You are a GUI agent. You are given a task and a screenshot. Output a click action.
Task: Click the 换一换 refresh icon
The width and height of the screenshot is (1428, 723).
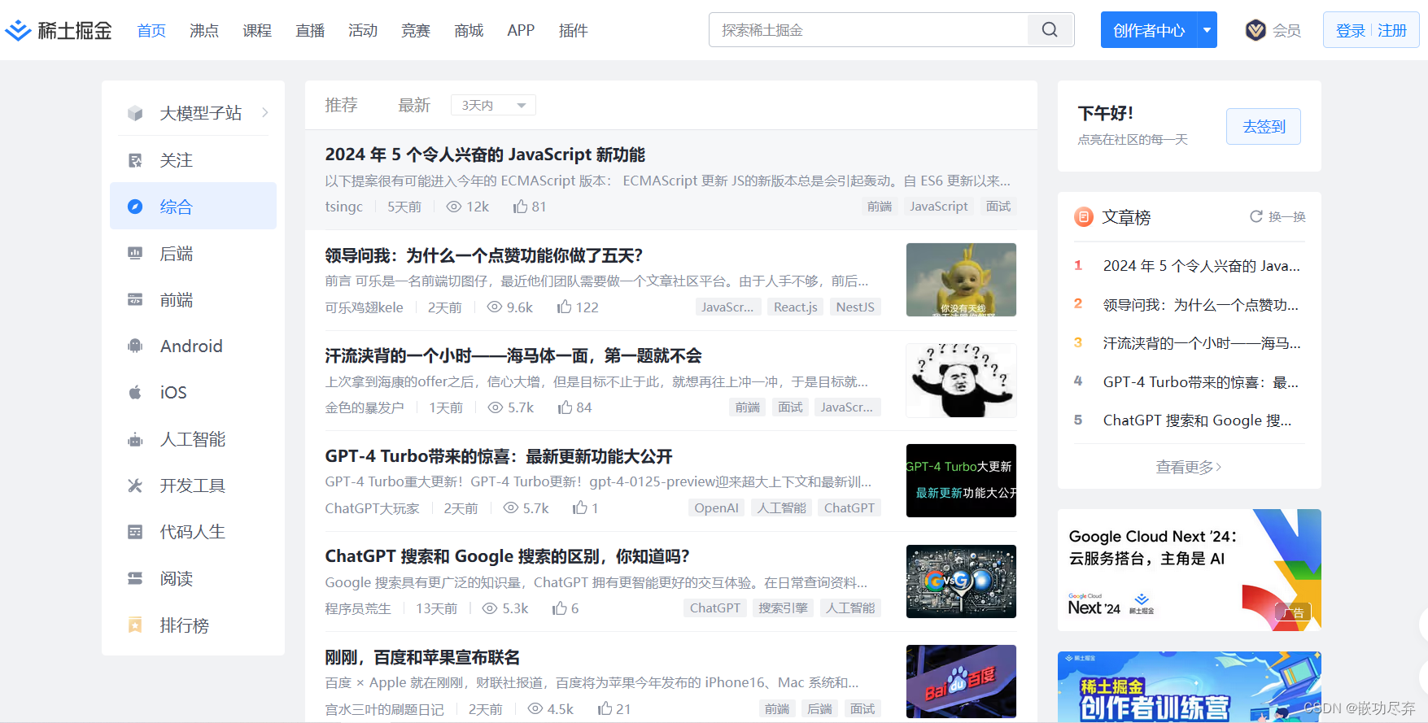click(x=1256, y=216)
